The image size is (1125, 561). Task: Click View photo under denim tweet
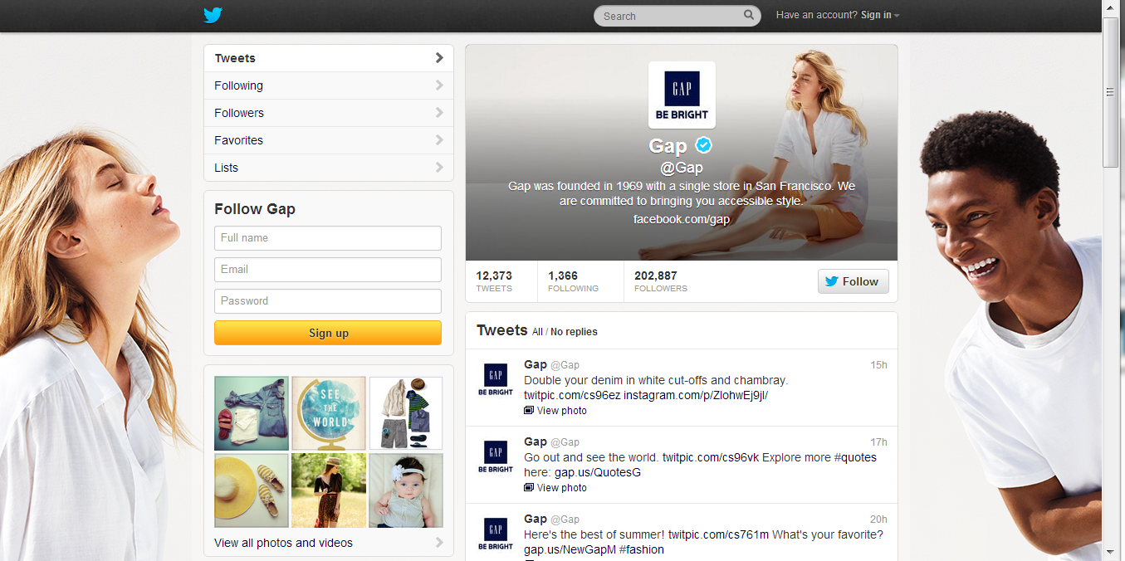pyautogui.click(x=561, y=411)
